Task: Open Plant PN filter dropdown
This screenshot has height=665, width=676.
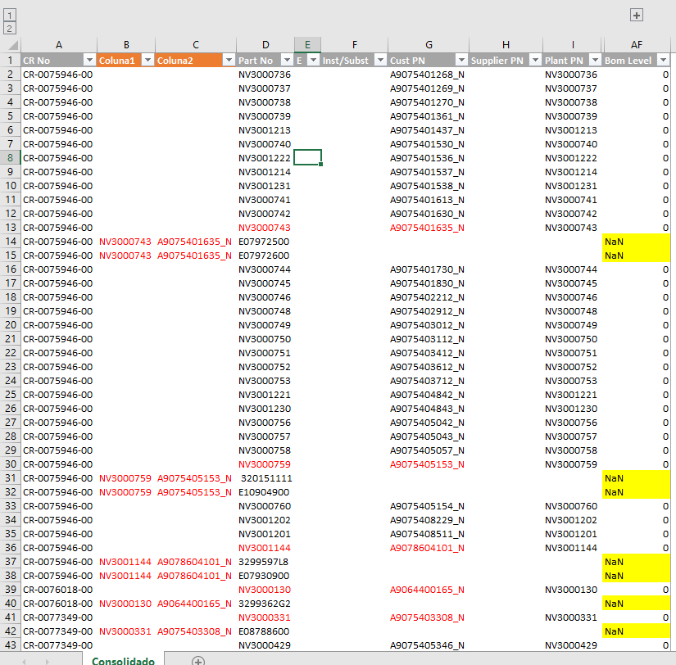Action: click(x=595, y=60)
